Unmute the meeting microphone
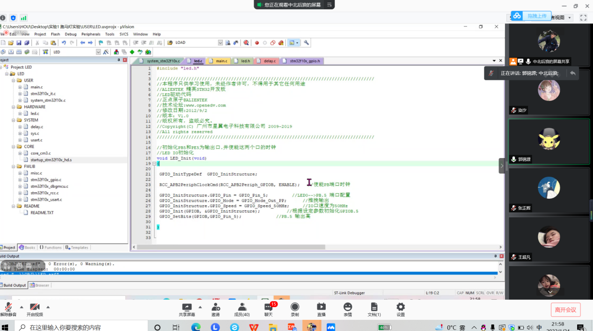 point(8,307)
